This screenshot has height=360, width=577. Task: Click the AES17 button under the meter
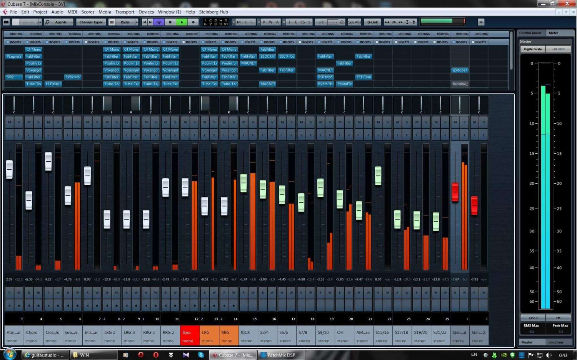(533, 318)
